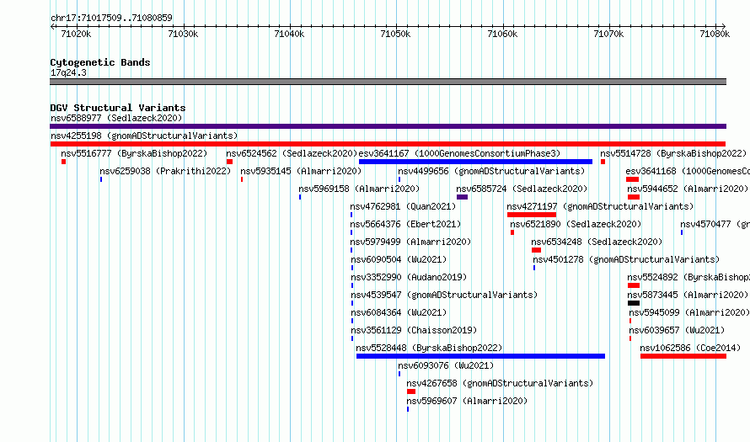Click the 71040k ruler position
The width and height of the screenshot is (750, 442).
(289, 34)
